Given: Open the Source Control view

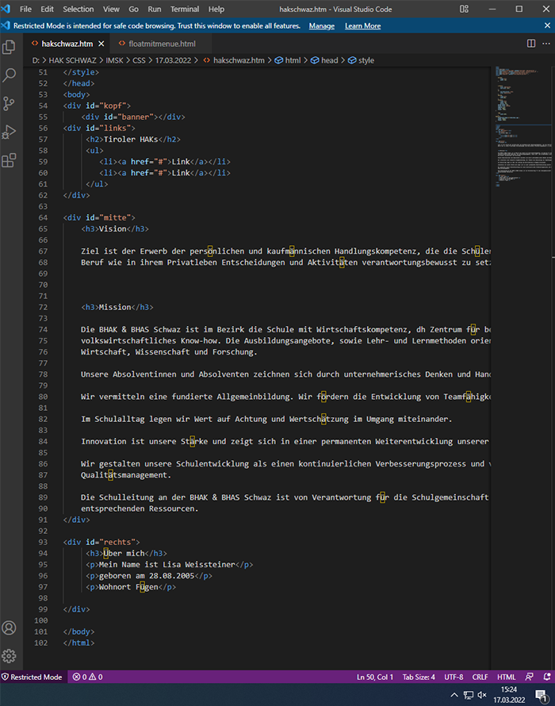Looking at the screenshot, I should coord(10,104).
